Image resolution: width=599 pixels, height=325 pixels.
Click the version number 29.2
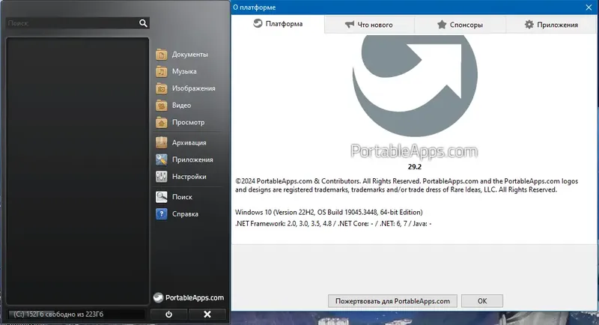tap(415, 167)
